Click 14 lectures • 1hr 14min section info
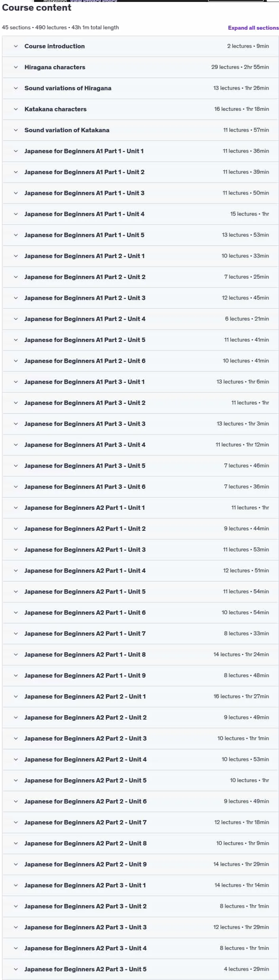Screen dimensions: 279x980 241,885
